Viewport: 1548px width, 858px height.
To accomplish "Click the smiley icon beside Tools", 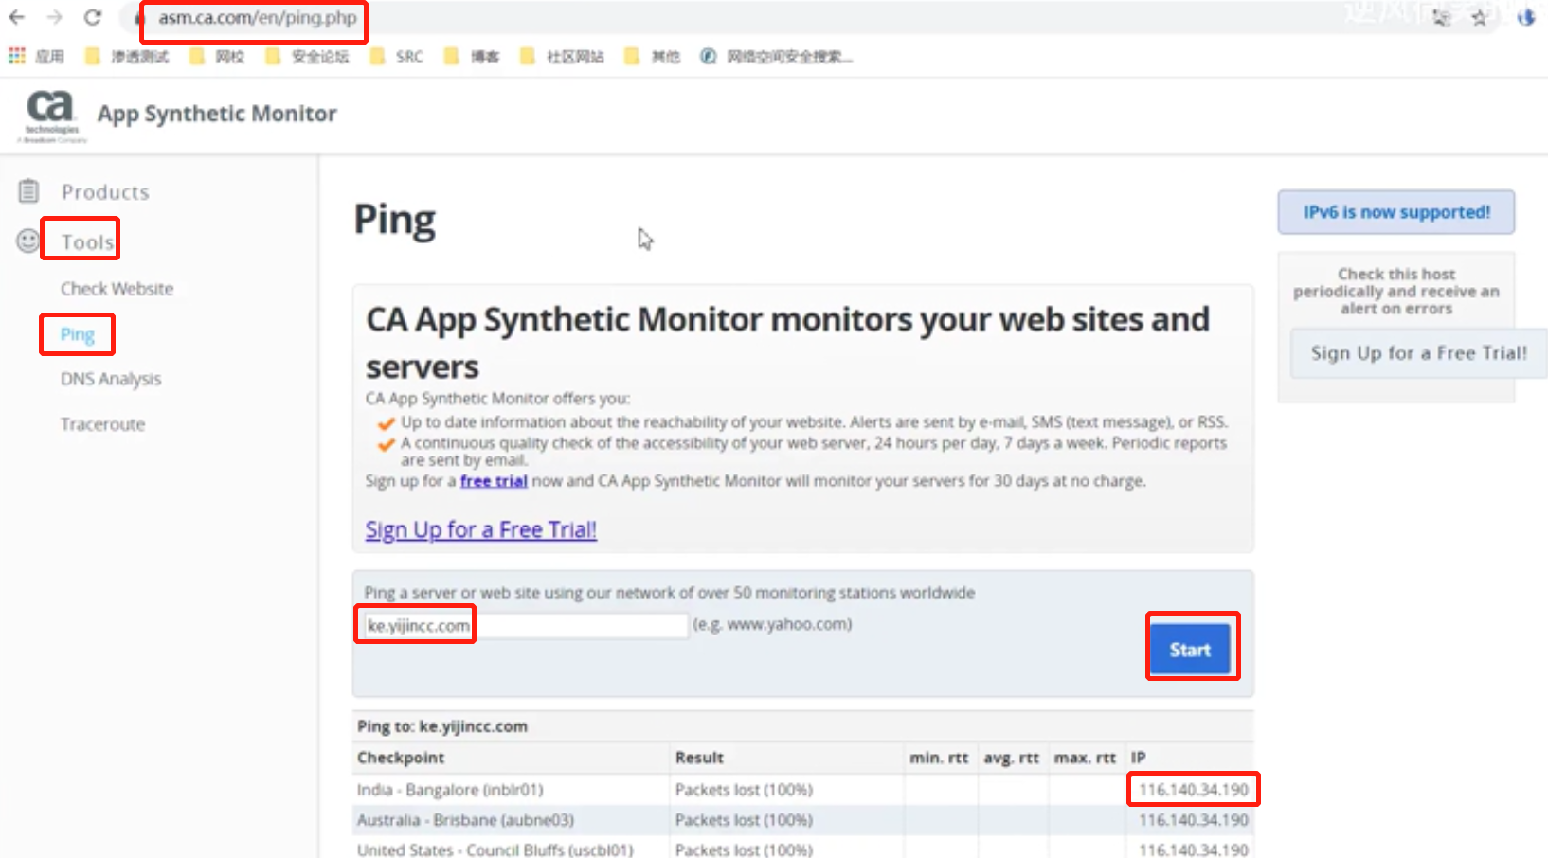I will (28, 241).
